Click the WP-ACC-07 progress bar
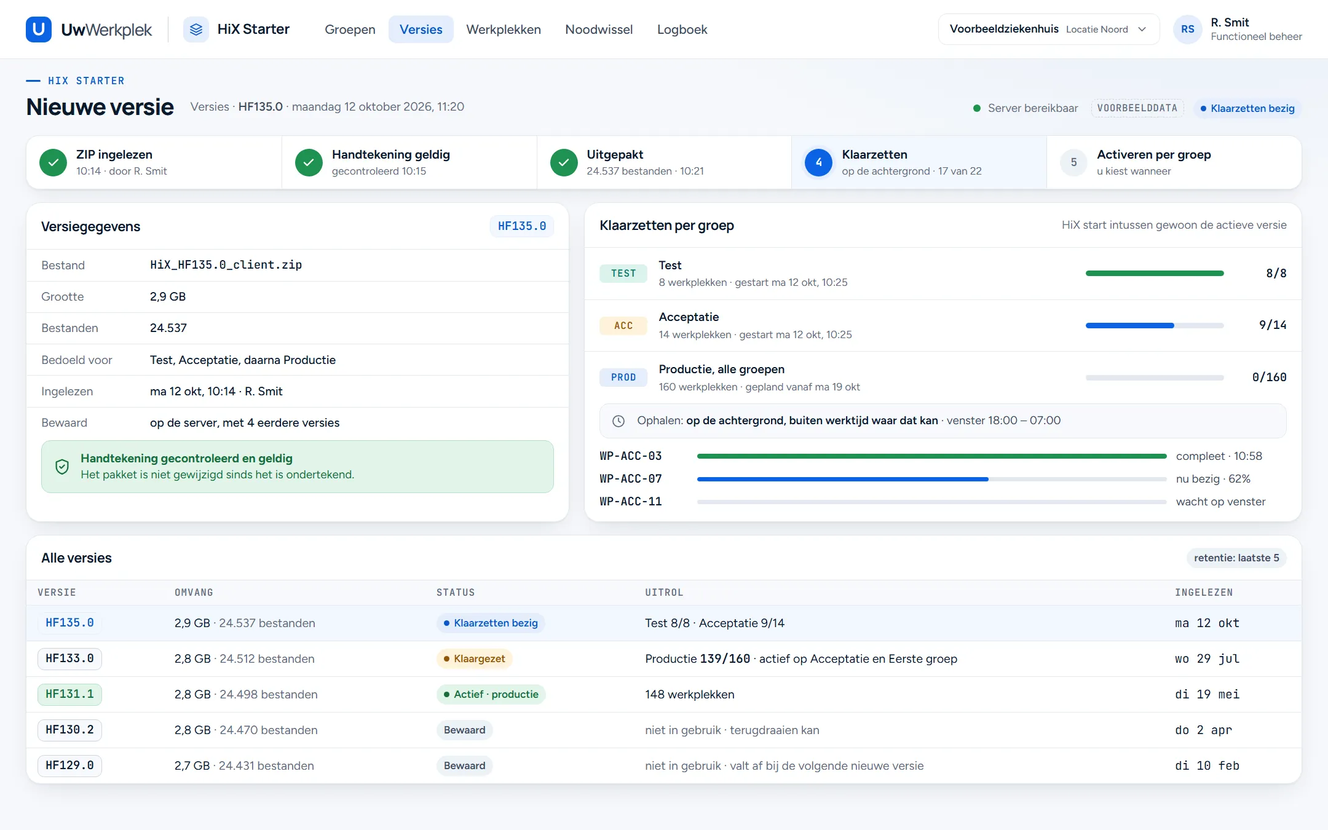The height and width of the screenshot is (830, 1328). click(x=931, y=479)
